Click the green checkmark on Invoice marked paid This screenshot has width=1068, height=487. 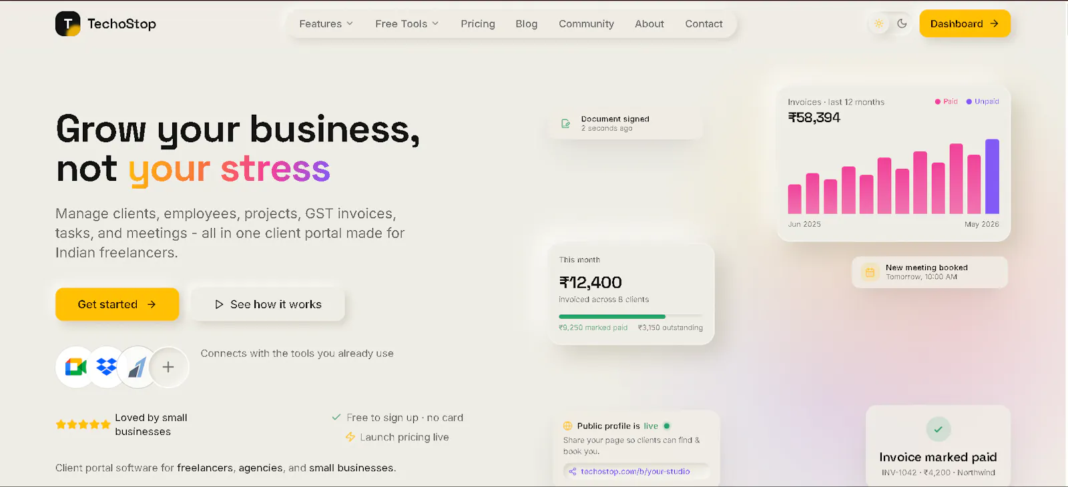pyautogui.click(x=938, y=430)
